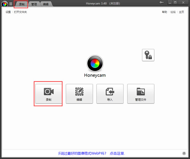
Task: Click 打开文件夹 to open folder
Action: tap(20, 12)
